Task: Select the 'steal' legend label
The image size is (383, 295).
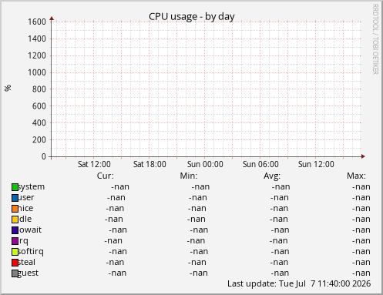Action: tap(27, 263)
